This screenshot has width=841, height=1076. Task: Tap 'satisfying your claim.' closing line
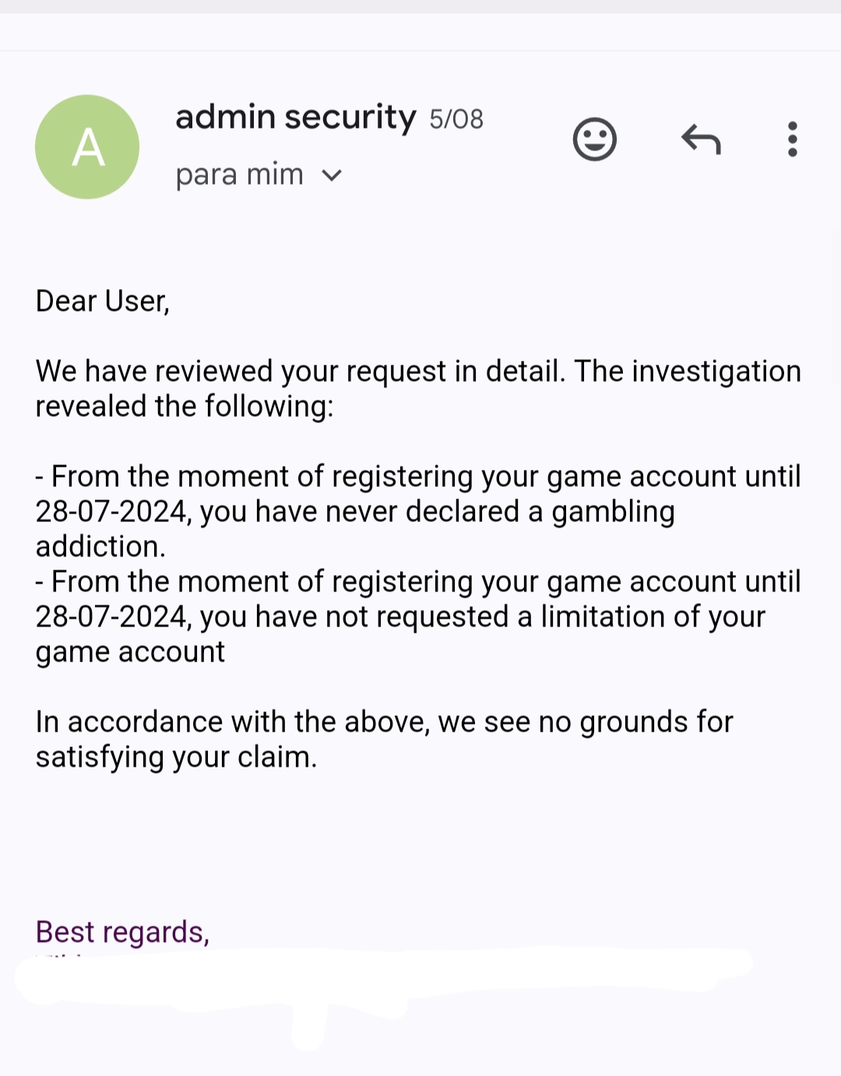tap(177, 757)
